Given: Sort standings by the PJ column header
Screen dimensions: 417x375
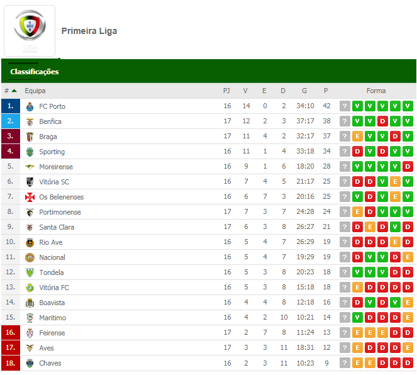Looking at the screenshot, I should [226, 91].
